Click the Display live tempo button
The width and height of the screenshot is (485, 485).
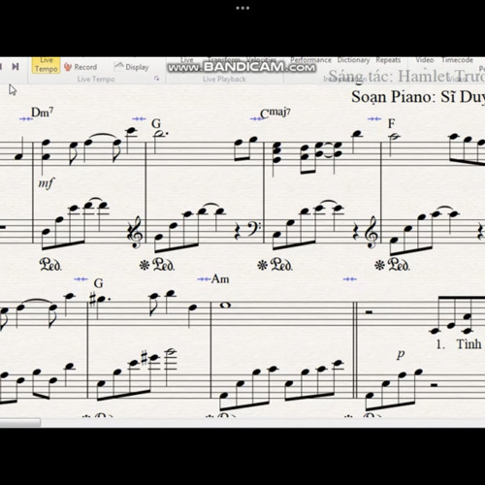(132, 67)
